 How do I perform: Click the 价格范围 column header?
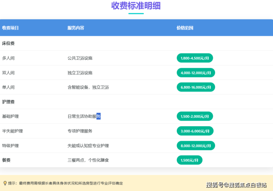coord(185,28)
